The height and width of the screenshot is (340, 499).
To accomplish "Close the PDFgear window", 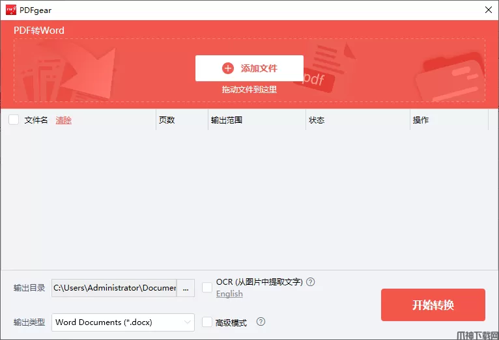I will pyautogui.click(x=489, y=10).
